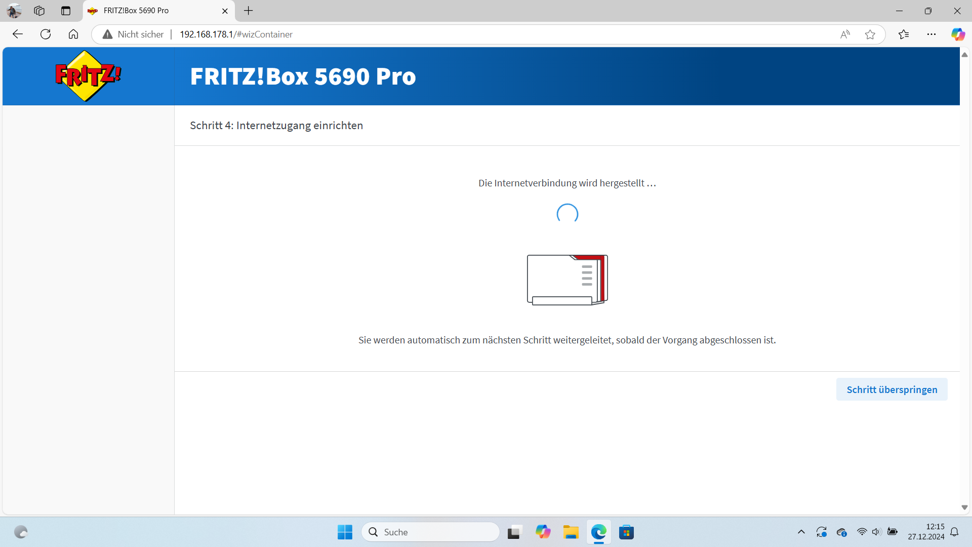This screenshot has width=972, height=547.
Task: Click 'Schritt überspringen' button
Action: (x=892, y=389)
